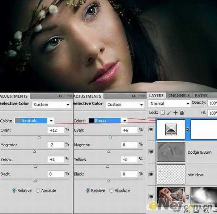Switch to the Channels tab
The width and height of the screenshot is (217, 214).
[179, 96]
